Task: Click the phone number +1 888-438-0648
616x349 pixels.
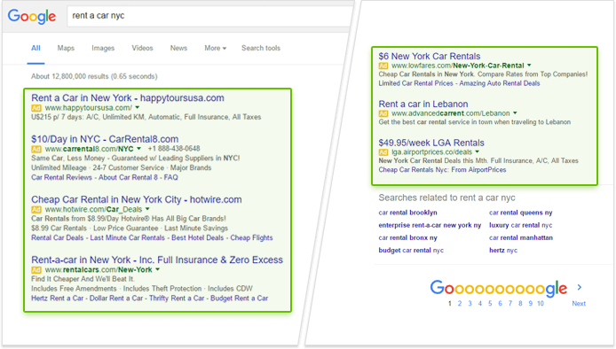Action: 174,149
